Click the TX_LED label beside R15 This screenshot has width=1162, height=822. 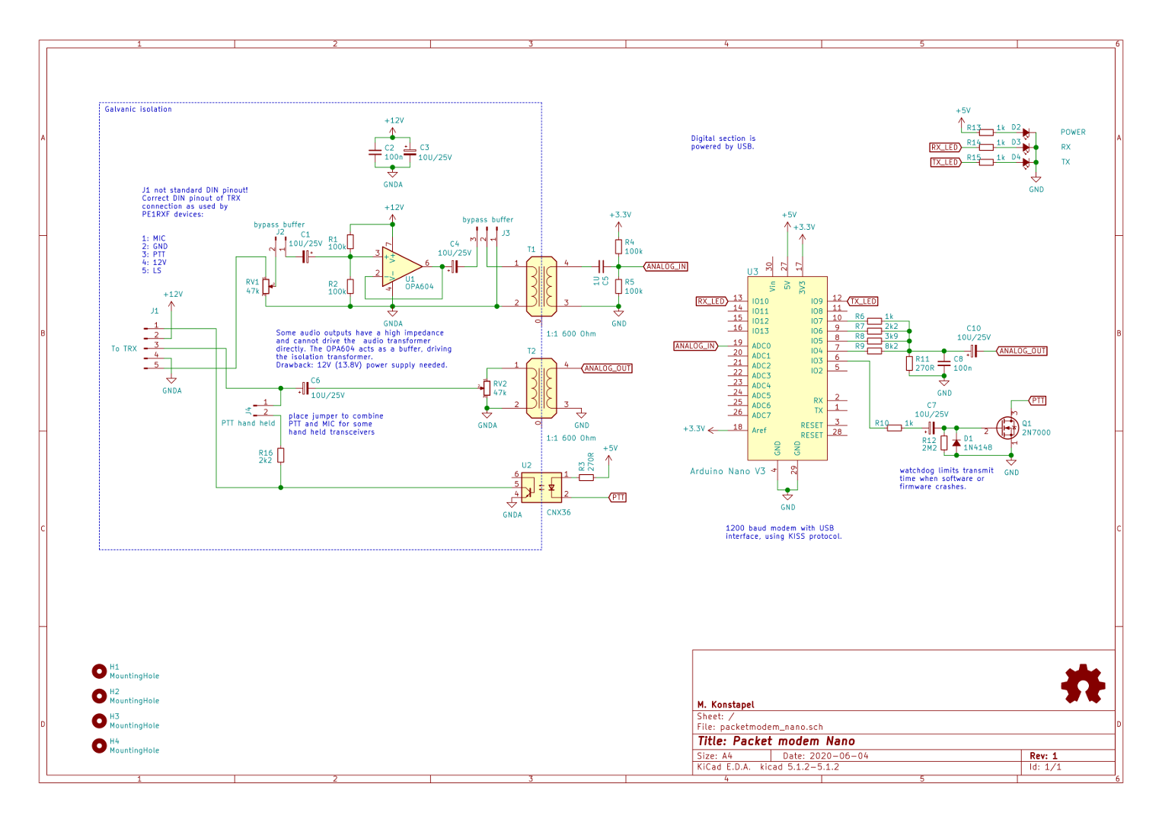click(946, 162)
